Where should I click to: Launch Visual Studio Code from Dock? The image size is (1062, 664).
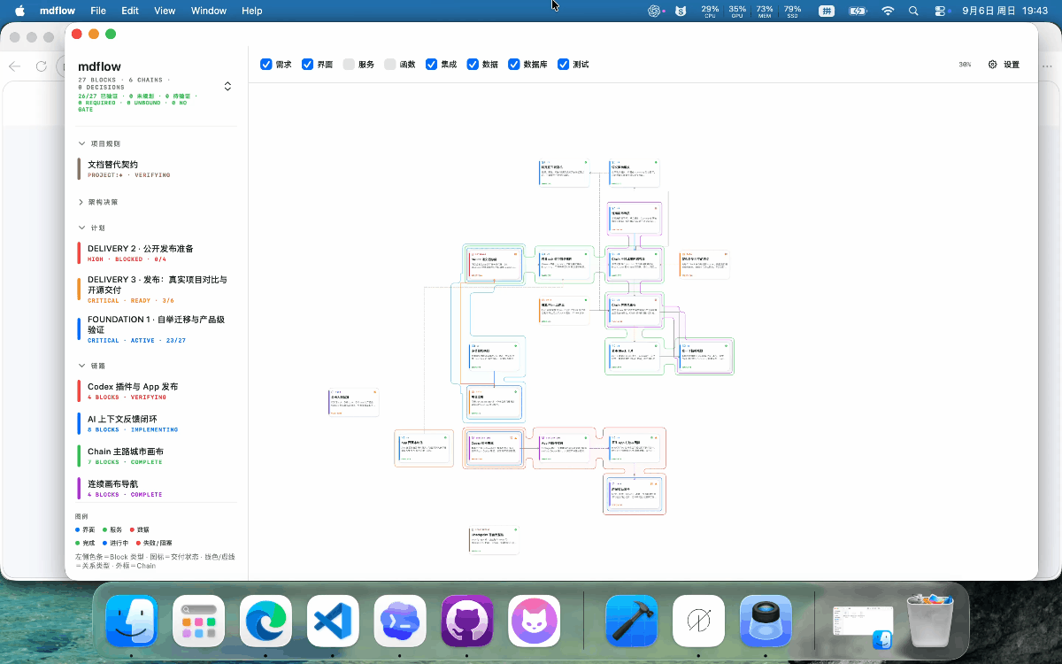[333, 621]
